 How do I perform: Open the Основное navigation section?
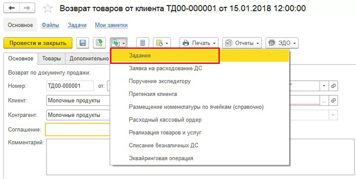(20, 25)
